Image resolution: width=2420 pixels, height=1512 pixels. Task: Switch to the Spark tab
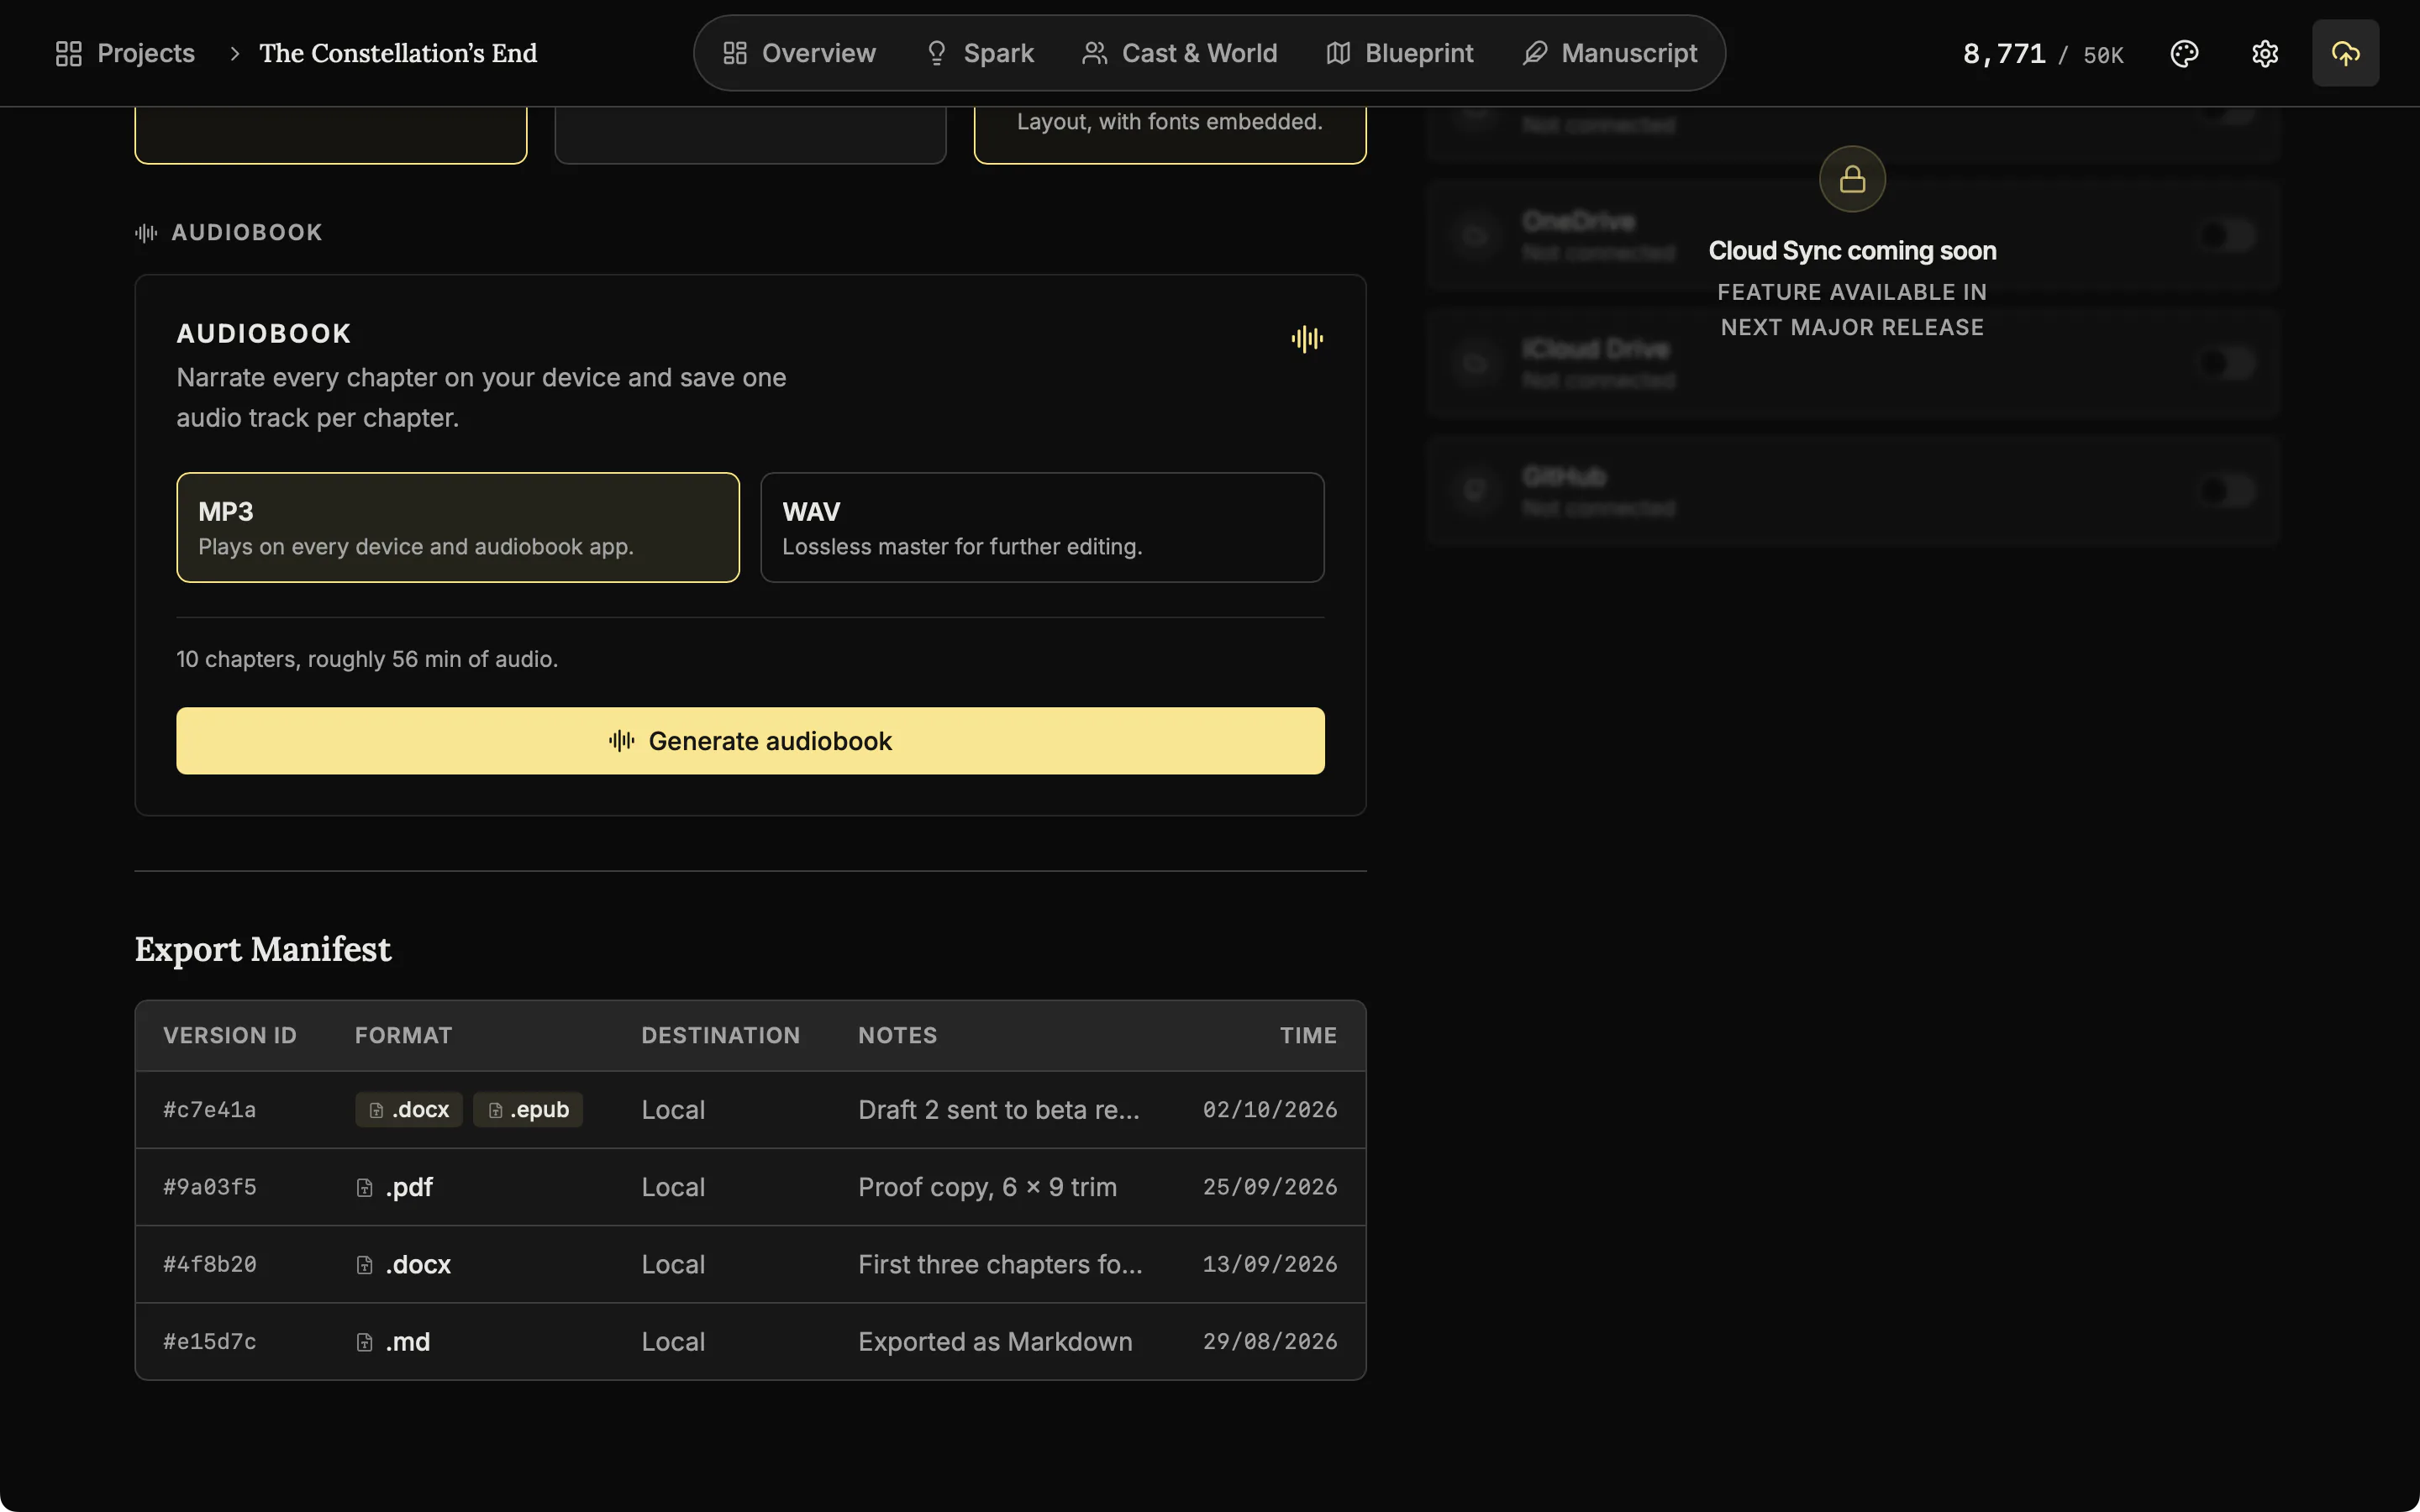coord(980,53)
